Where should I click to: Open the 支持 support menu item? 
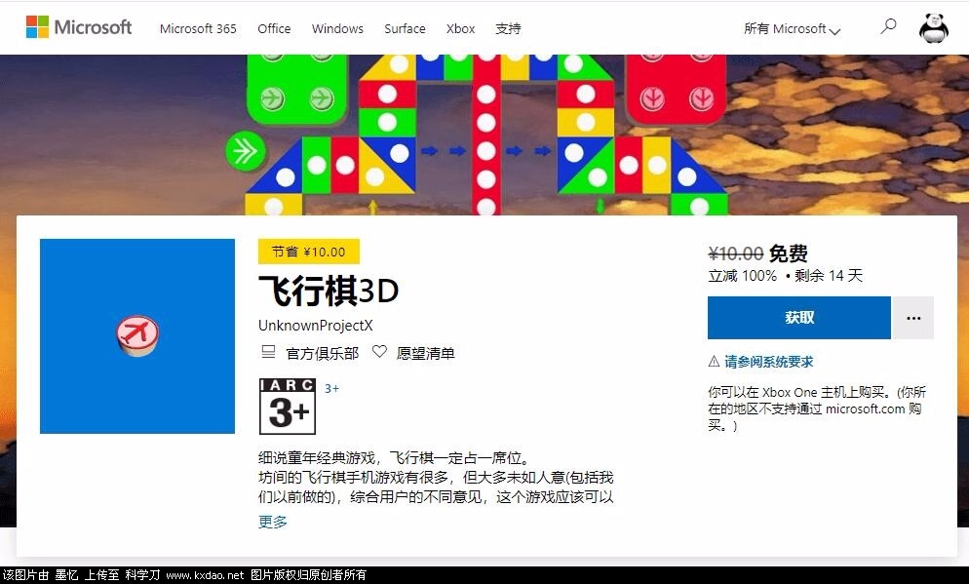coord(508,28)
